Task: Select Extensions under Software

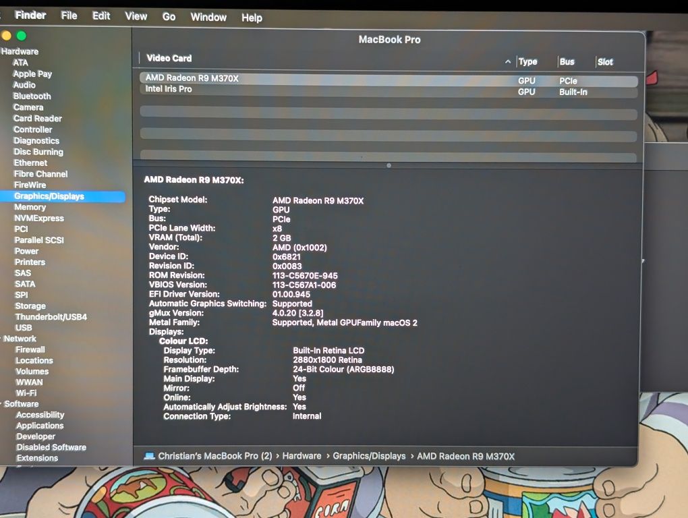Action: (x=37, y=458)
